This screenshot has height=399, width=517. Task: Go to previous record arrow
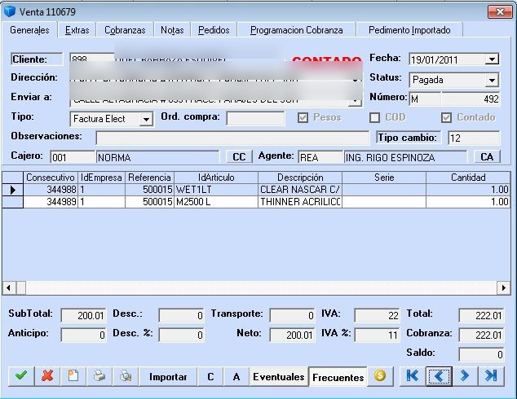pos(439,376)
